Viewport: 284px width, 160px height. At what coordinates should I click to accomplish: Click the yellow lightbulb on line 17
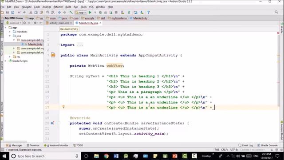tap(63, 107)
